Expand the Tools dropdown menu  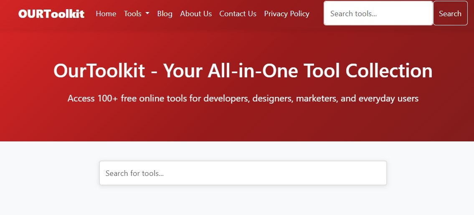point(137,14)
